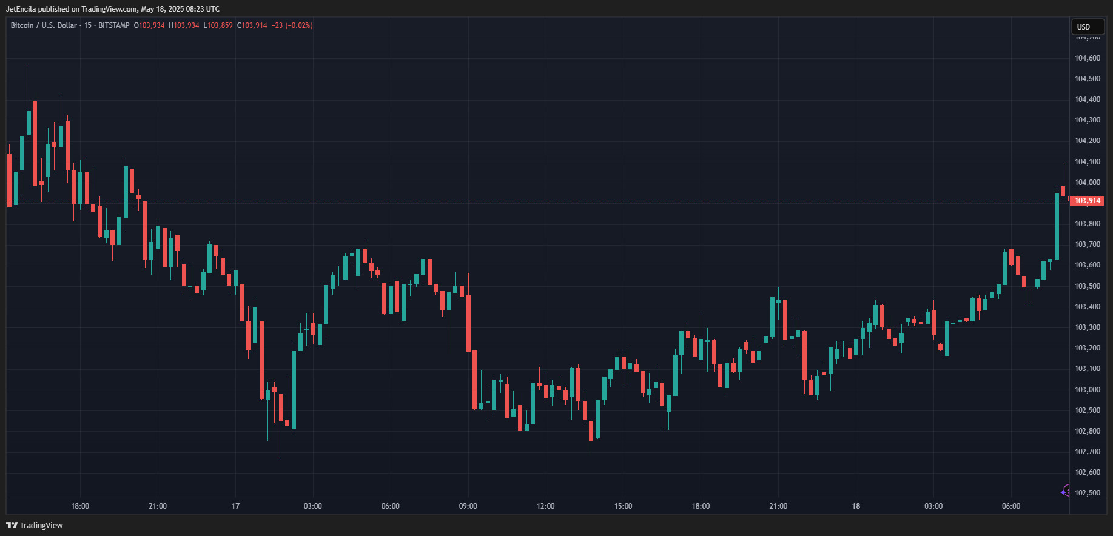The image size is (1113, 536).
Task: Click the 102,500 label on the price axis
Action: (x=1087, y=493)
